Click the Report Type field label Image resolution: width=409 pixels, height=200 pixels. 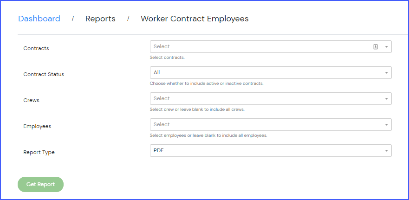(39, 153)
